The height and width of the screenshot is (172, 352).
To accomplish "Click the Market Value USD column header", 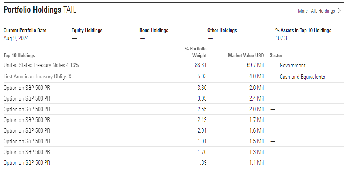I will [x=246, y=56].
